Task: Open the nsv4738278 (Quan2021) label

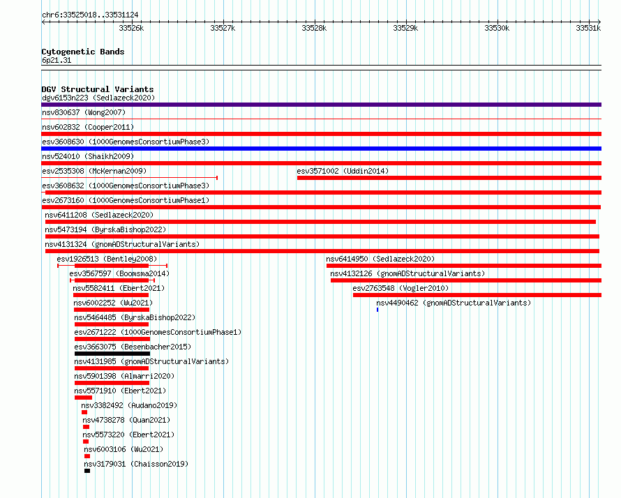Action: [x=126, y=420]
